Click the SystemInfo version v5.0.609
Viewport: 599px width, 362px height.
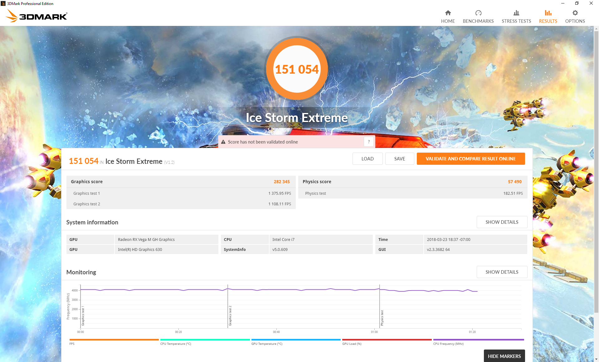280,249
